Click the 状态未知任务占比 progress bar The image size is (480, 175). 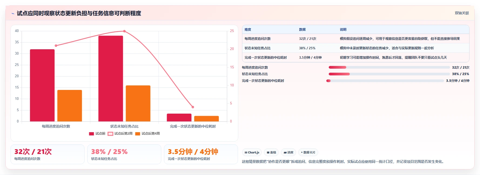pos(389,74)
